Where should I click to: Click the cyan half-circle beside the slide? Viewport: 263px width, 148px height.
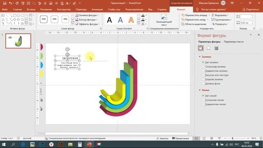42,65
